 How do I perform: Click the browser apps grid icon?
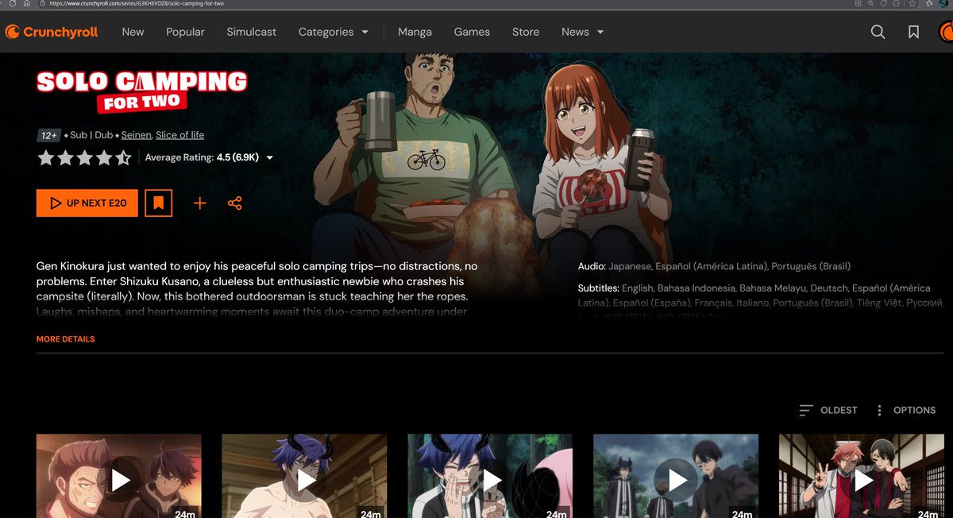pyautogui.click(x=858, y=4)
